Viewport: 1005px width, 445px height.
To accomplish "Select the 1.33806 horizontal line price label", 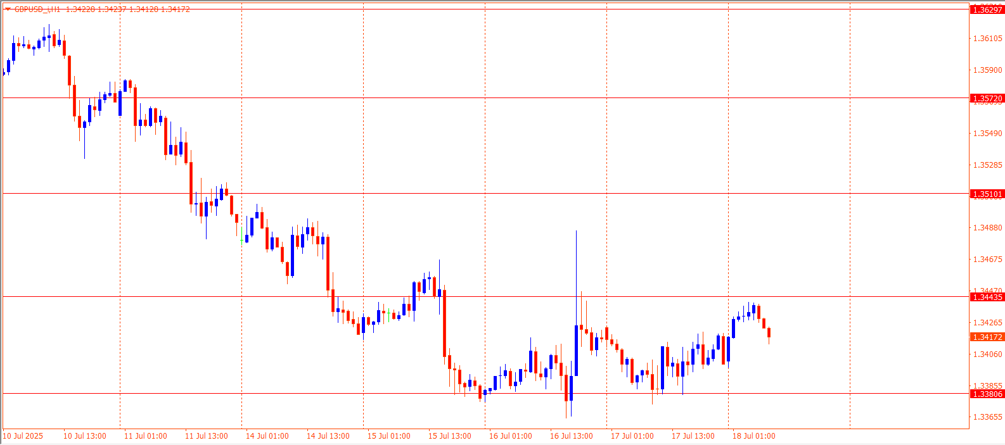I will click(x=987, y=394).
